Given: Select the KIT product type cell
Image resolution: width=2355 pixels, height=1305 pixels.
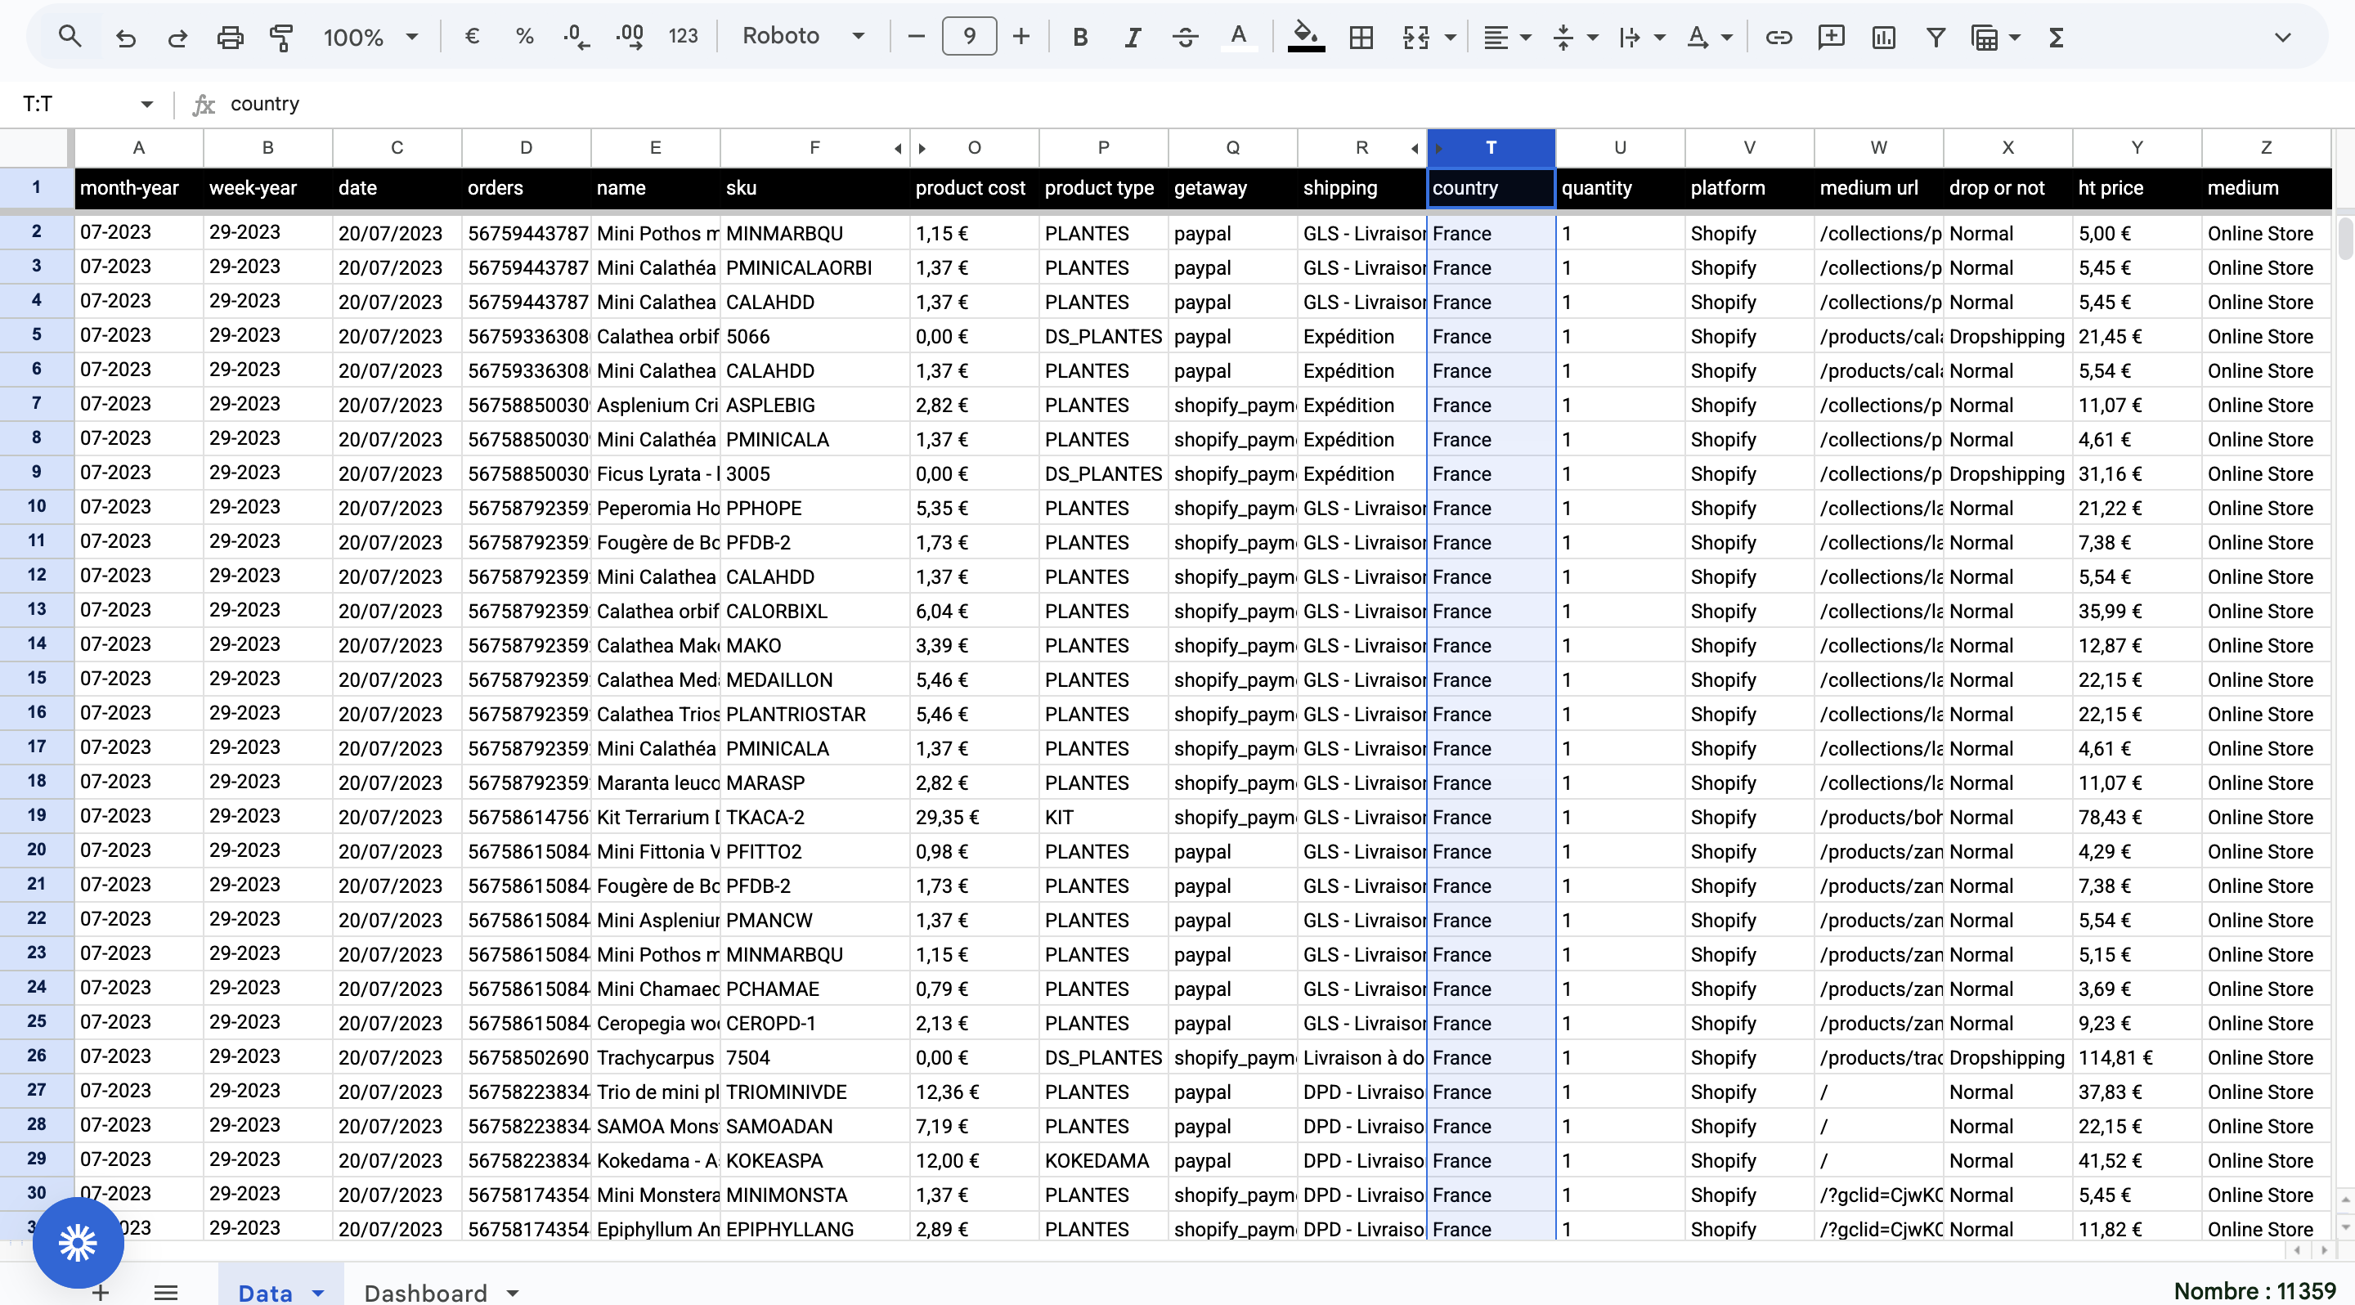Looking at the screenshot, I should pyautogui.click(x=1103, y=817).
